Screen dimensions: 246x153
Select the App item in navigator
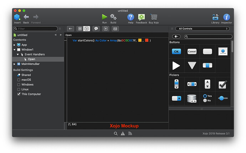pos(24,45)
